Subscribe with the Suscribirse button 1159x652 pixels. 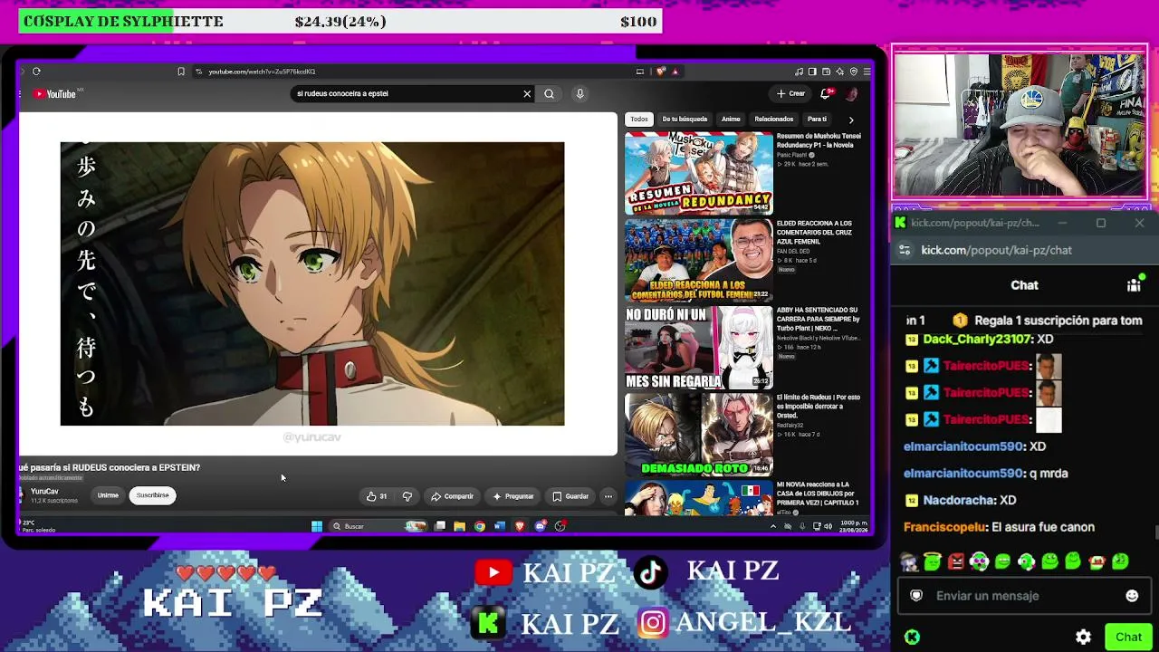[x=152, y=495]
